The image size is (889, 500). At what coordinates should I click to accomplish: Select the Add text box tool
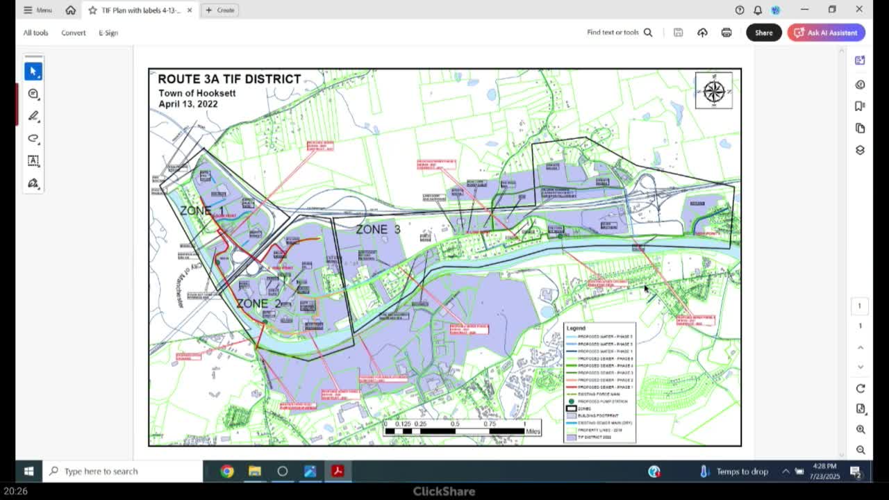click(33, 160)
